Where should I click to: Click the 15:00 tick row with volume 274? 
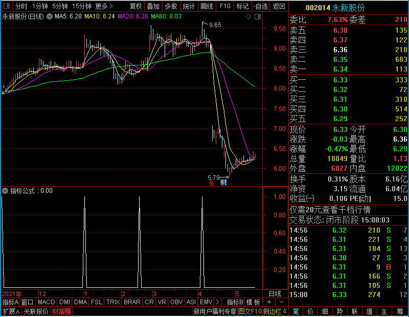pos(348,295)
